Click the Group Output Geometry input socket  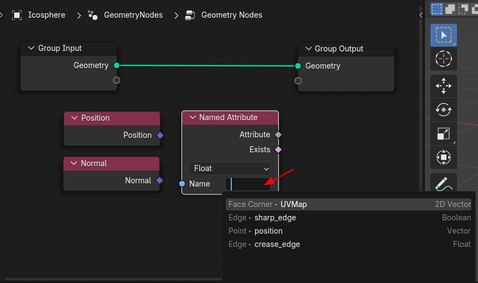(x=298, y=66)
